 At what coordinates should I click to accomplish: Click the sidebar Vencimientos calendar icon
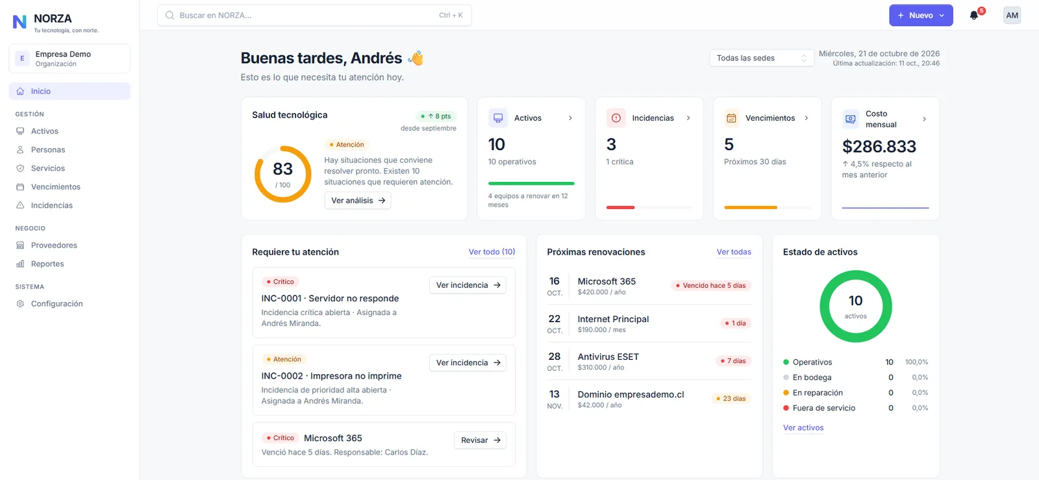point(20,187)
